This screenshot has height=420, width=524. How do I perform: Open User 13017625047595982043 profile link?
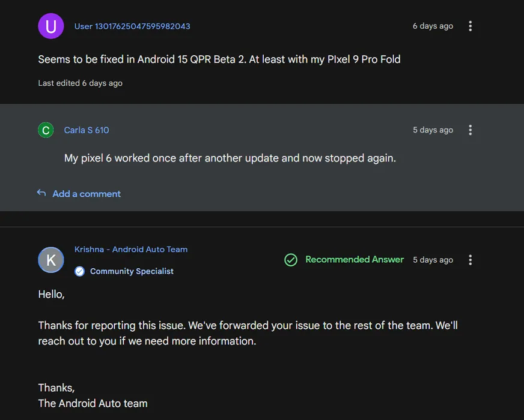pos(132,26)
